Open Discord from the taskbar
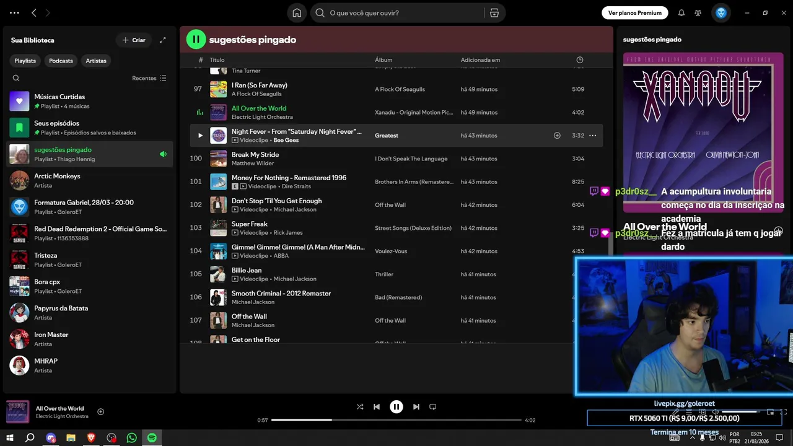Viewport: 793px width, 446px height. click(51, 438)
